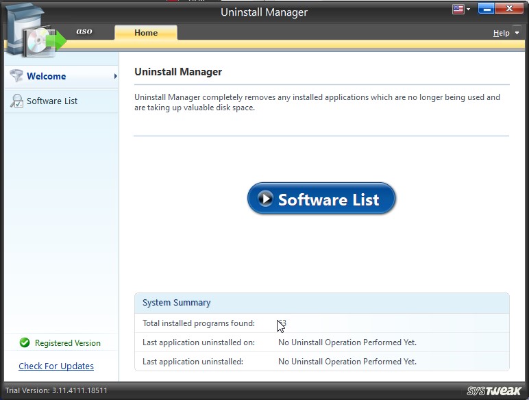529x400 pixels.
Task: Switch to the Home tab
Action: pyautogui.click(x=145, y=33)
